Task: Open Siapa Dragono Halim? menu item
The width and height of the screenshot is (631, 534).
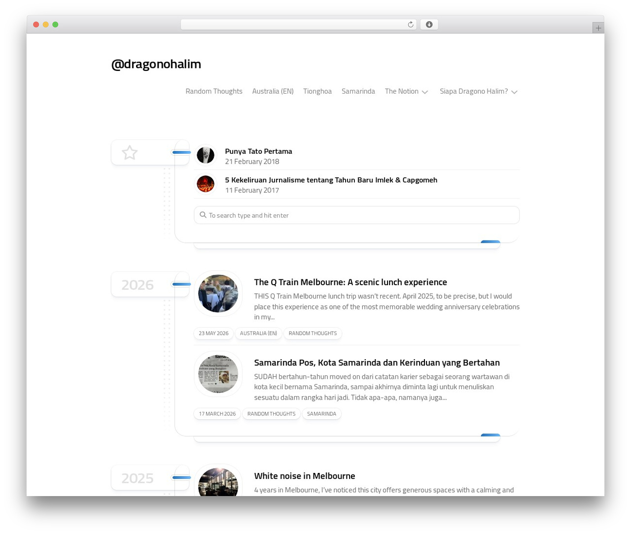Action: [474, 91]
